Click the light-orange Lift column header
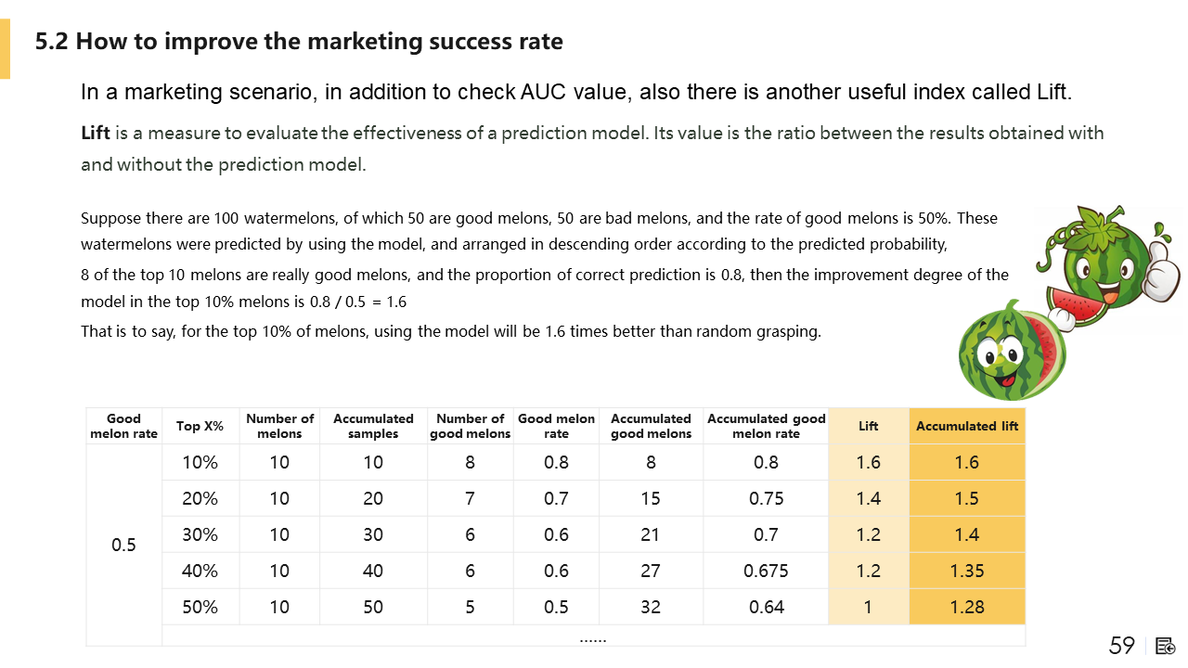The image size is (1188, 668). [869, 426]
